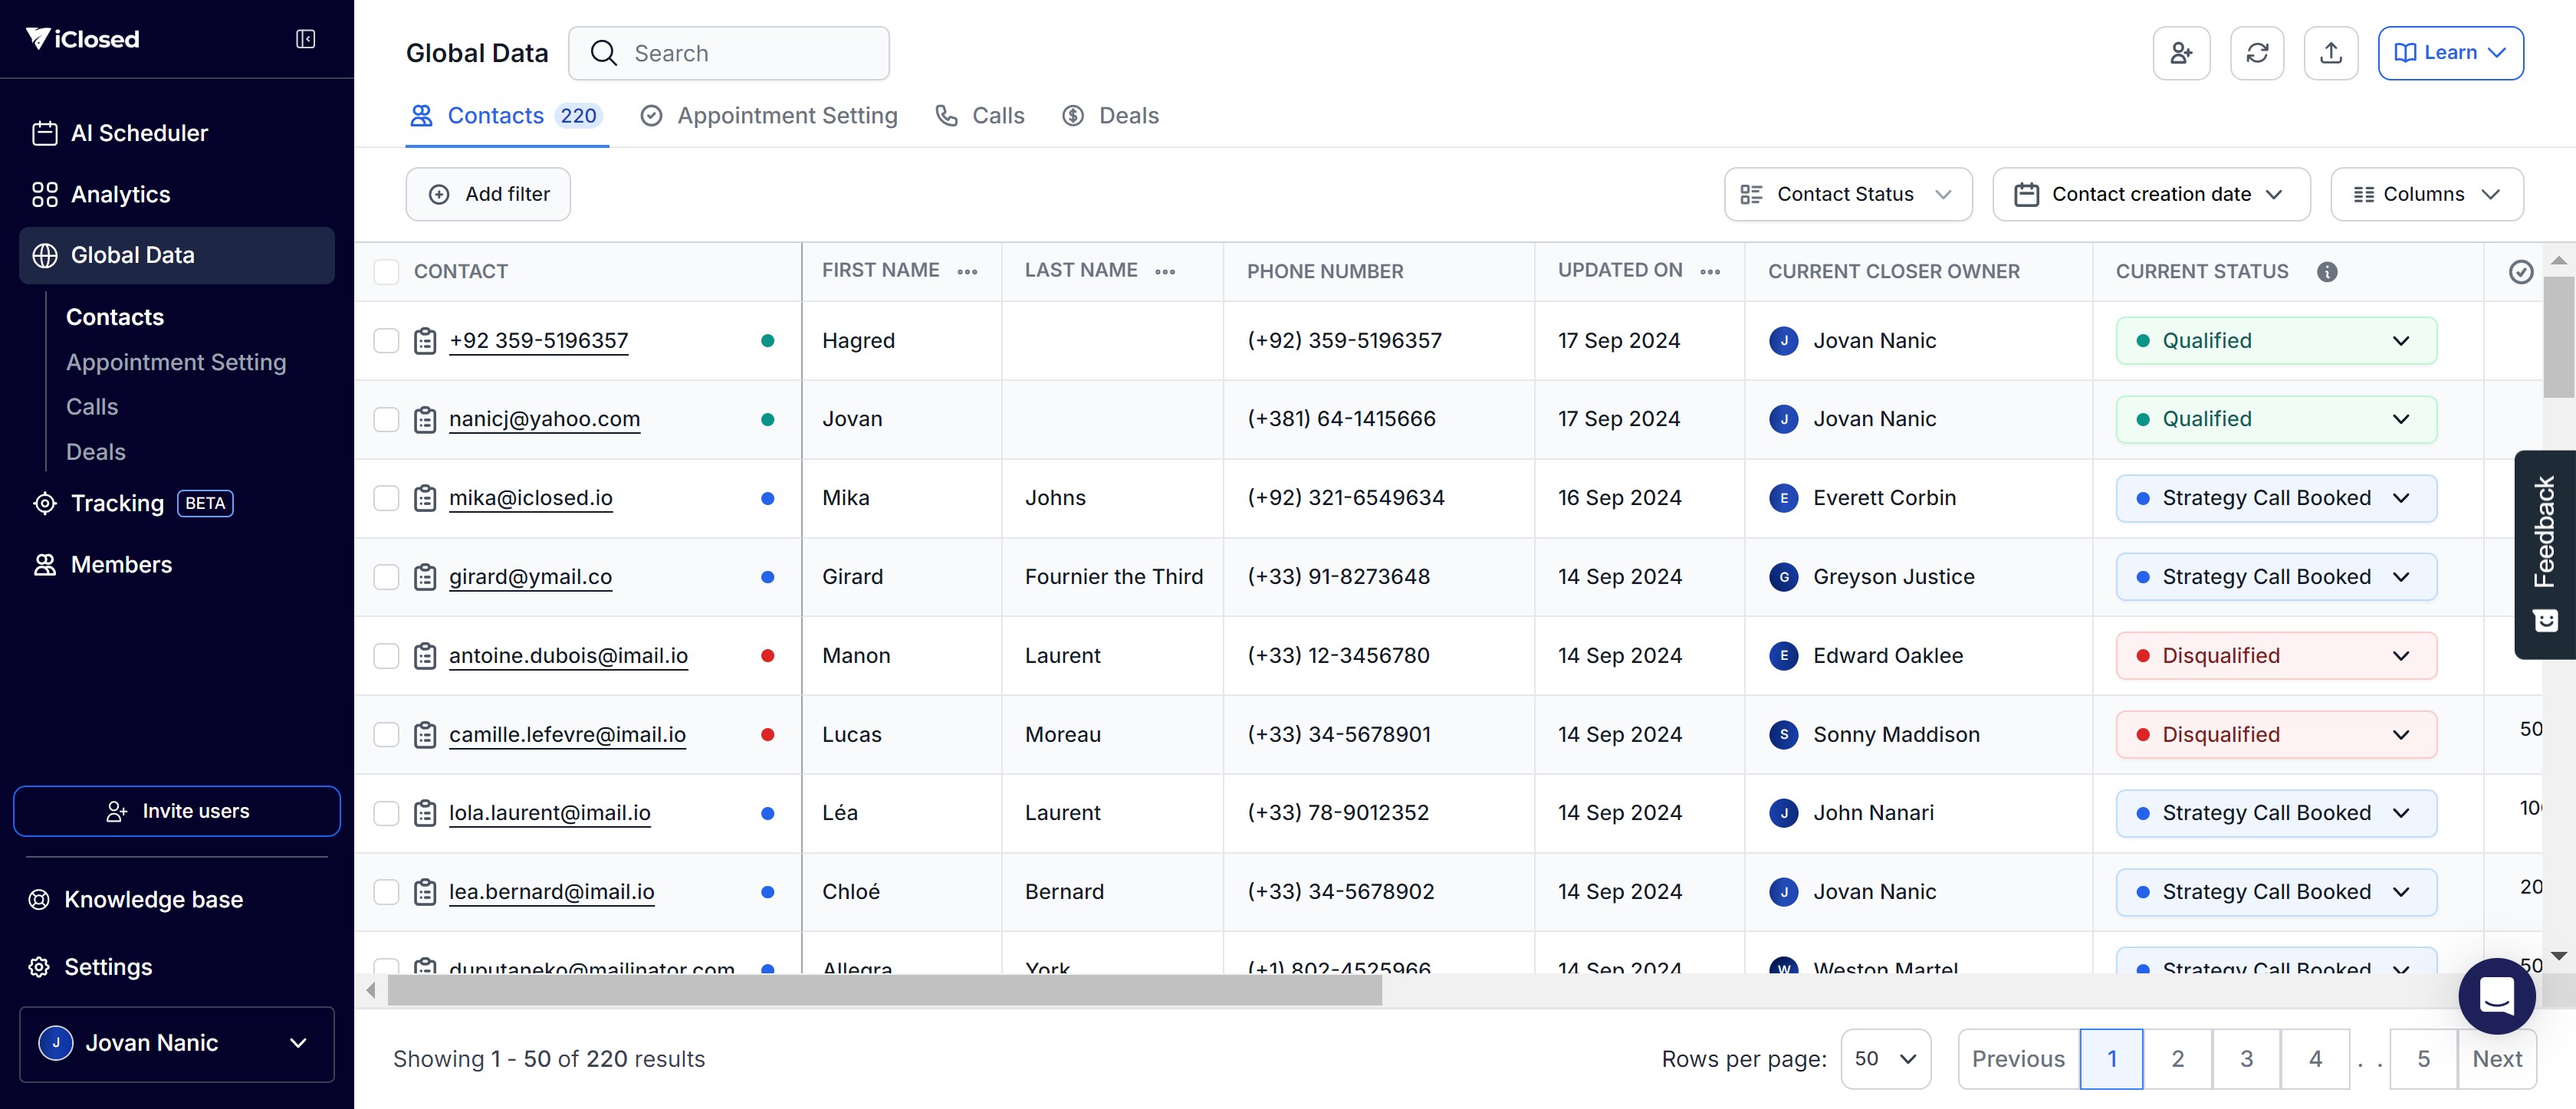
Task: Collapse the sidebar panel icon
Action: tap(305, 39)
